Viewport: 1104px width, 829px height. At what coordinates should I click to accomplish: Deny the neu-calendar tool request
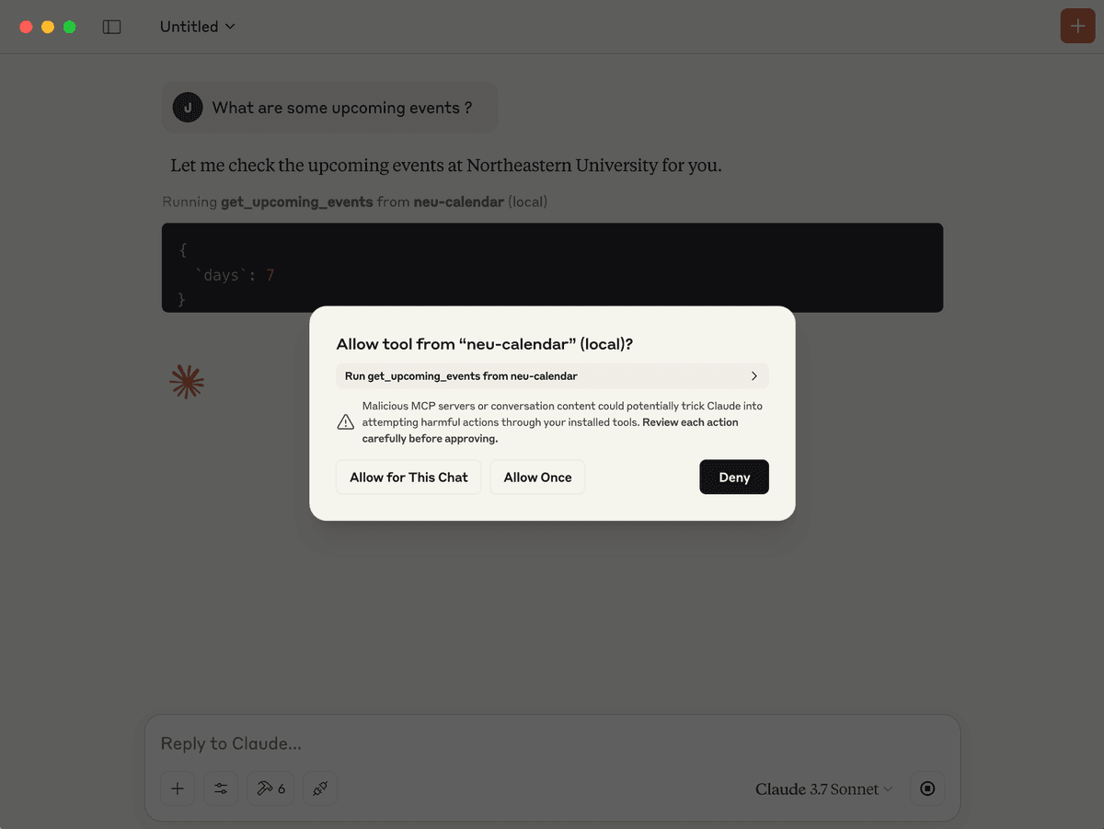[x=734, y=478]
